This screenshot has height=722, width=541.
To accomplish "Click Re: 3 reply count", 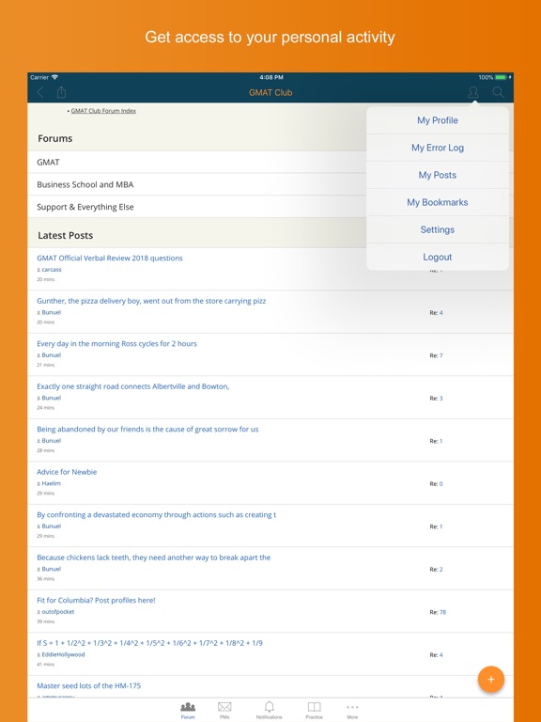I will click(x=436, y=399).
